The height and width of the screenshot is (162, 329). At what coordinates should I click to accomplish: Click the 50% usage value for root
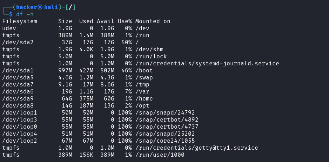(x=126, y=43)
